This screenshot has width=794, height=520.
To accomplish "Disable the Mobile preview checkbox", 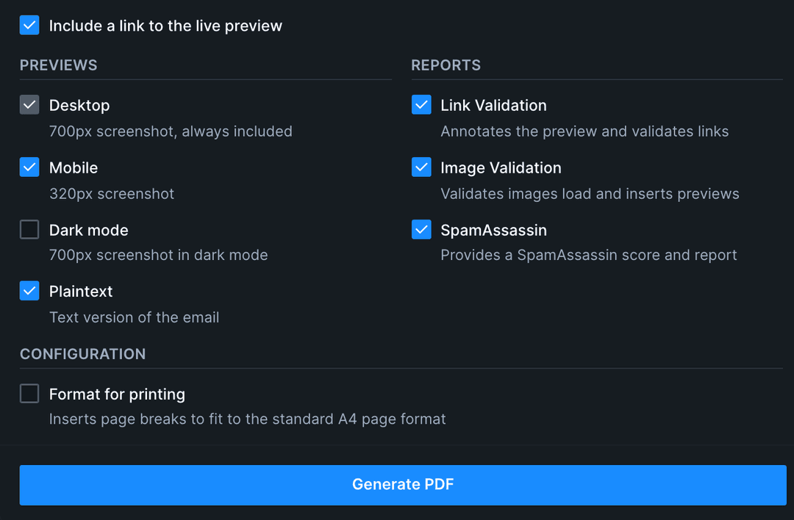I will pos(29,167).
